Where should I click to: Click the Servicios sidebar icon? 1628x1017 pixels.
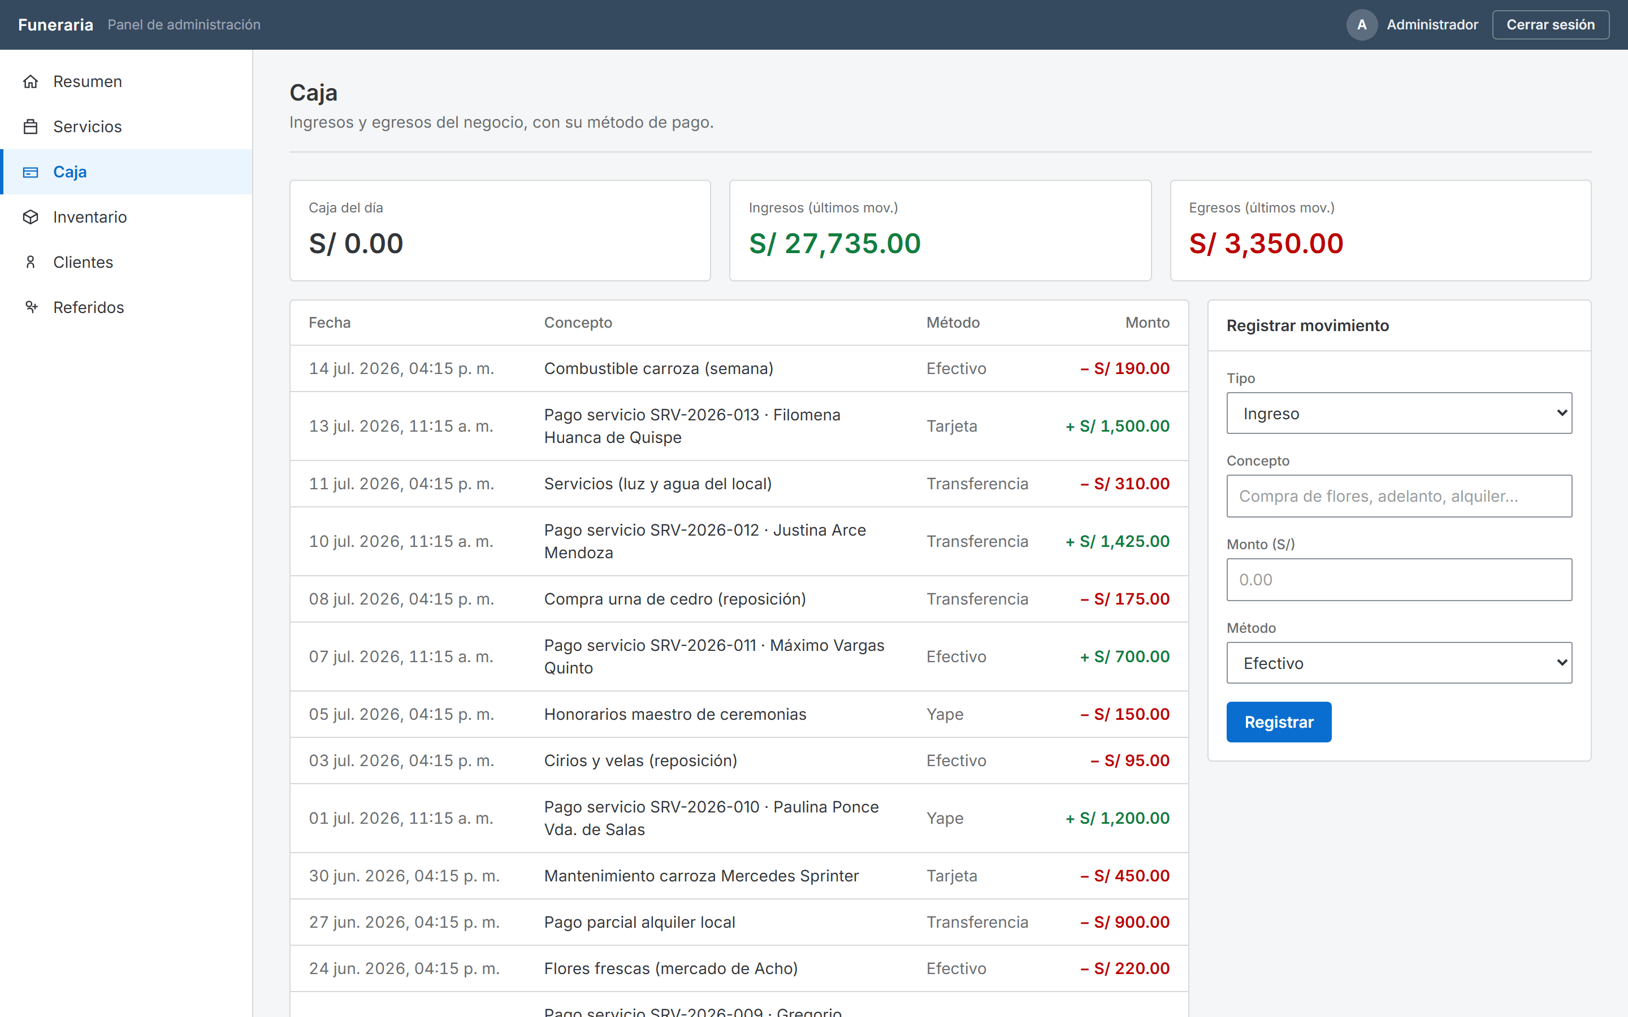pos(31,127)
